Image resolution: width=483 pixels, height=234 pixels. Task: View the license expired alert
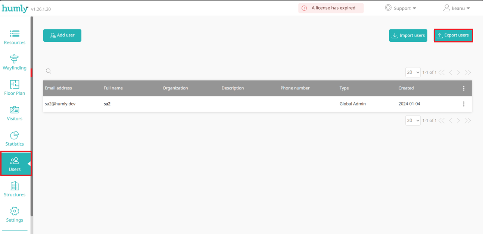coord(331,8)
